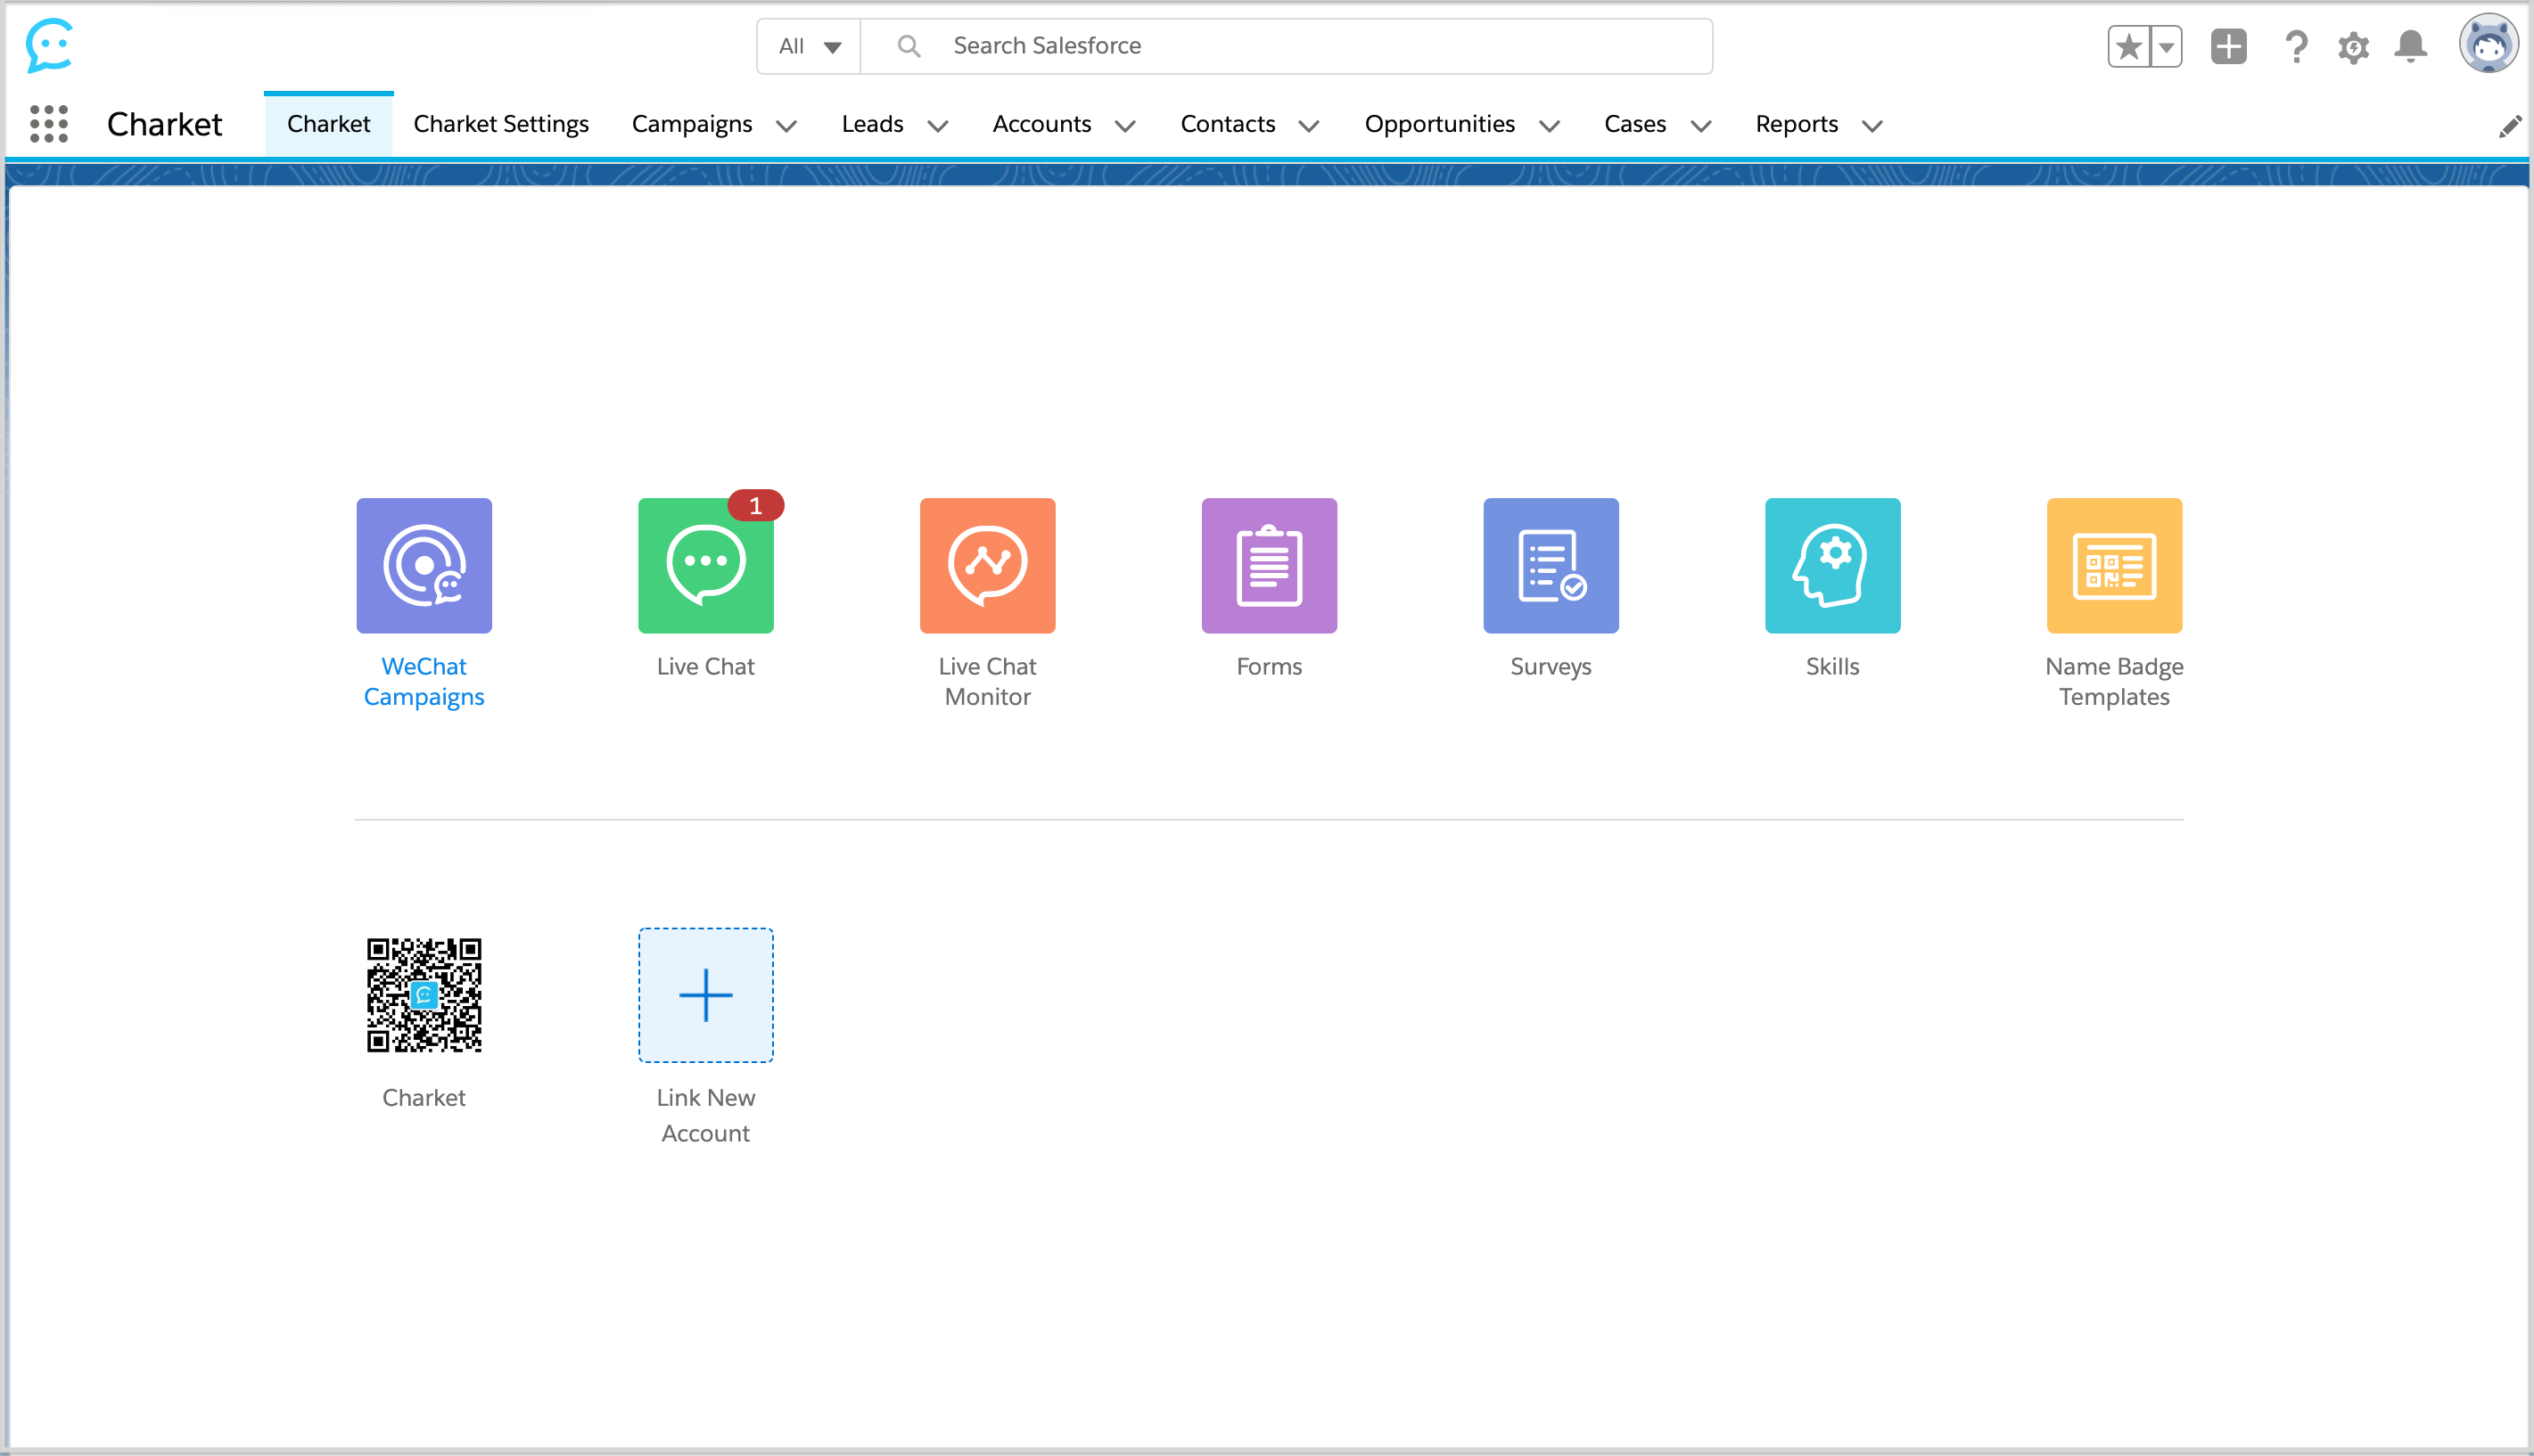Open the user profile avatar
The image size is (2534, 1456).
pyautogui.click(x=2488, y=44)
